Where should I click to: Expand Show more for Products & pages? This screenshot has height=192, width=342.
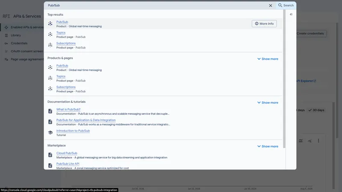[268, 59]
